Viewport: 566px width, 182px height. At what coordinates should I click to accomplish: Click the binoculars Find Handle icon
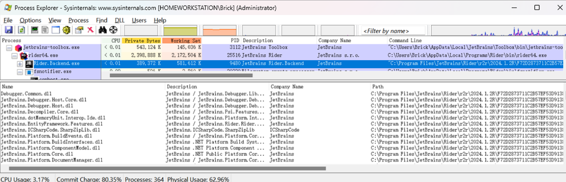pyautogui.click(x=103, y=30)
